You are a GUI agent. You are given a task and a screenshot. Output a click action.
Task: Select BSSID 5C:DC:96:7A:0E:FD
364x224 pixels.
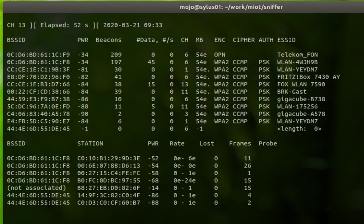tap(38, 107)
